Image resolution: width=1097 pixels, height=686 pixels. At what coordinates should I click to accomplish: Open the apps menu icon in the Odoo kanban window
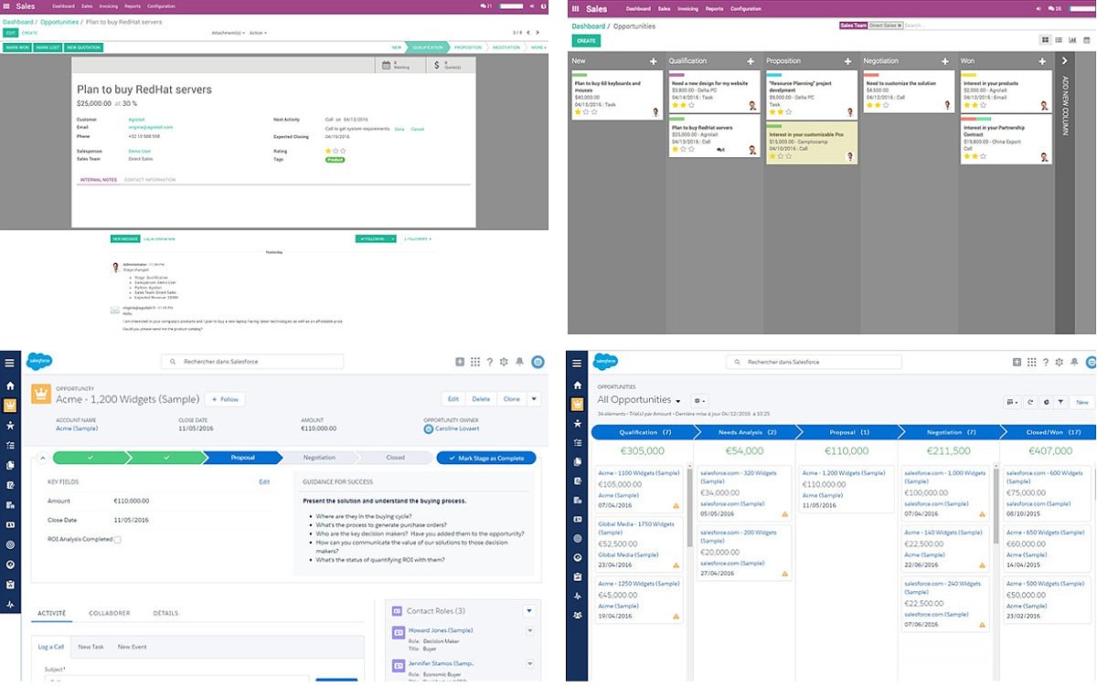coord(575,8)
